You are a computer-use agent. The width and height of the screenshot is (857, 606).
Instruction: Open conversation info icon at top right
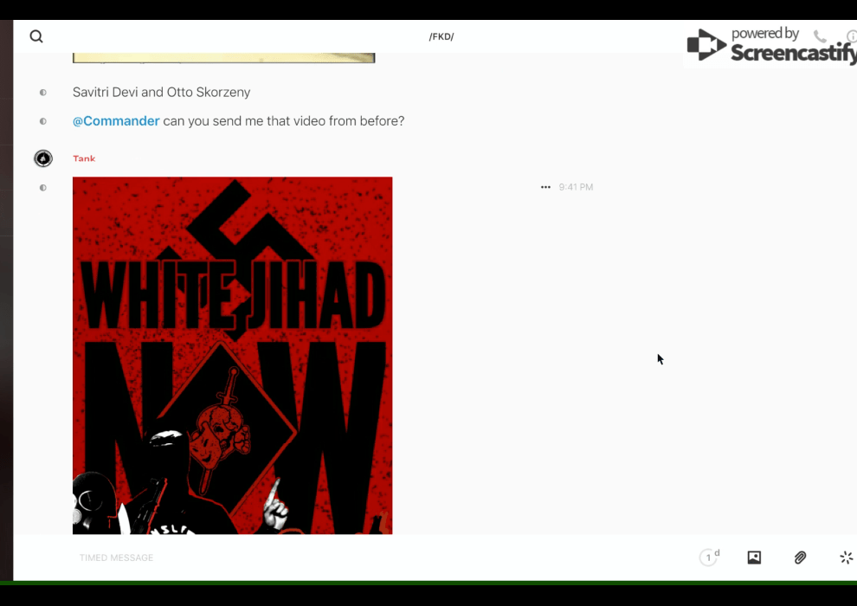tap(852, 36)
